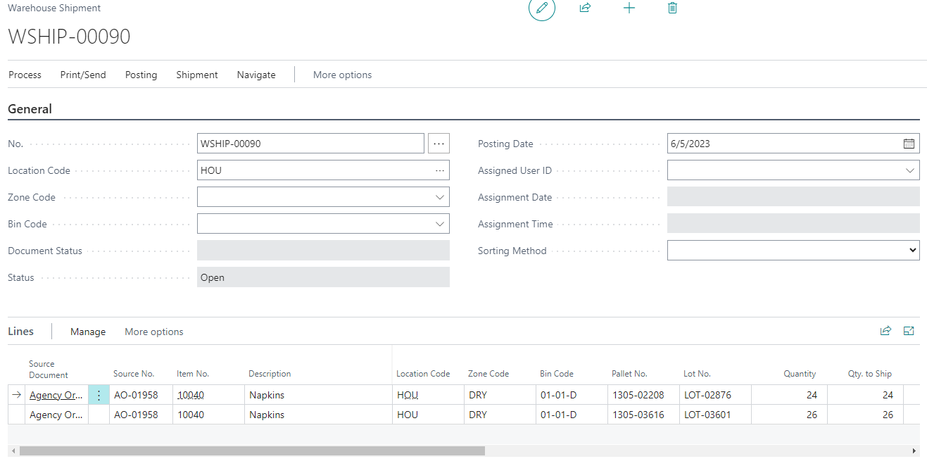Image resolution: width=927 pixels, height=466 pixels.
Task: Click Manage in the Lines section
Action: point(88,332)
